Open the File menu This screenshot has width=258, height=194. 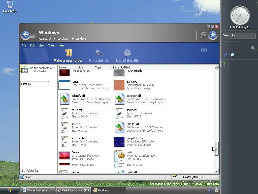[x=24, y=45]
